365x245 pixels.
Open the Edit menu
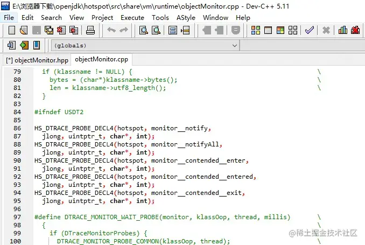tap(27, 18)
